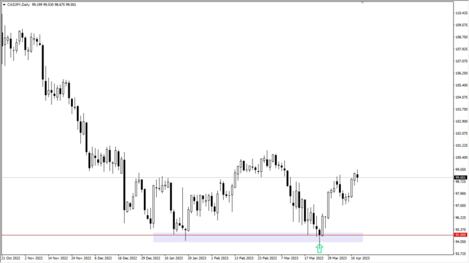
Task: Click the green up arrow below the candles
Action: [320, 248]
